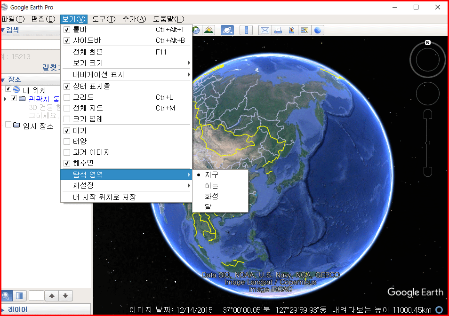Click the move joystick circle control
Image resolution: width=449 pixels, height=316 pixels.
pyautogui.click(x=427, y=94)
